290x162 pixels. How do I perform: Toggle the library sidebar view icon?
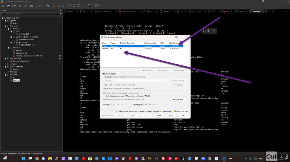[69, 6]
